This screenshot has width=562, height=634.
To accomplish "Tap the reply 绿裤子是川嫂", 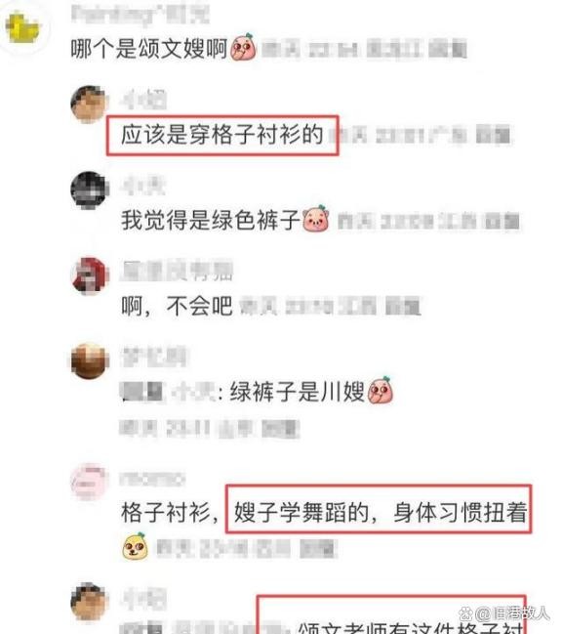I will click(x=298, y=392).
